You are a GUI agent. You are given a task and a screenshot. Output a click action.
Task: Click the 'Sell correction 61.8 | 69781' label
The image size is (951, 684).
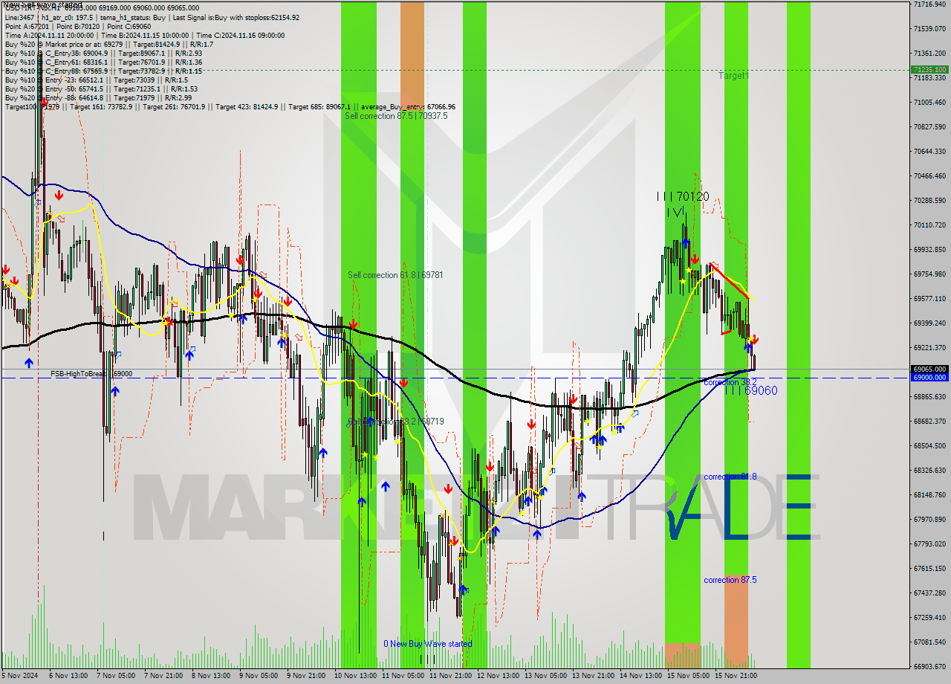point(395,275)
